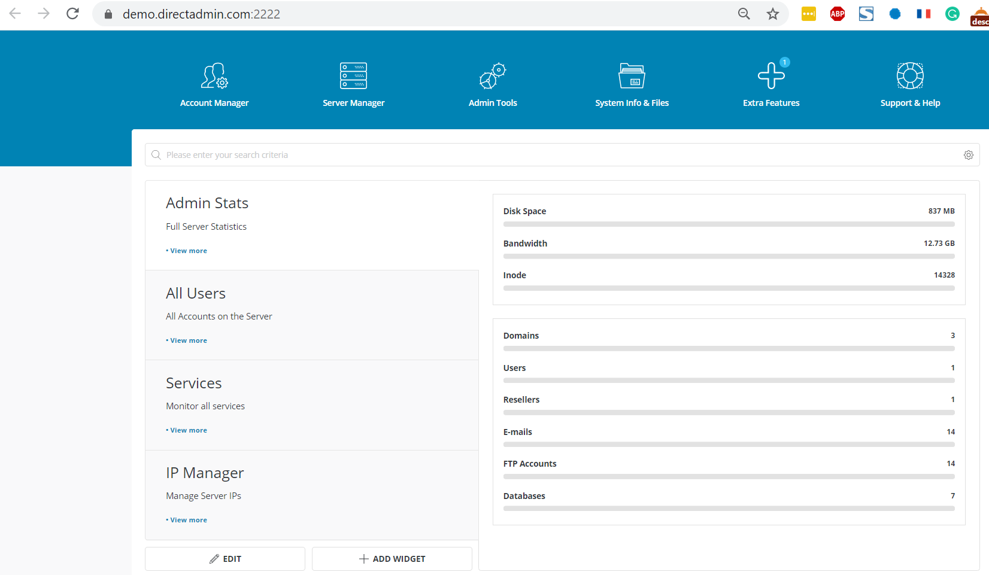989x575 pixels.
Task: Click the blue S extension icon
Action: click(x=866, y=14)
